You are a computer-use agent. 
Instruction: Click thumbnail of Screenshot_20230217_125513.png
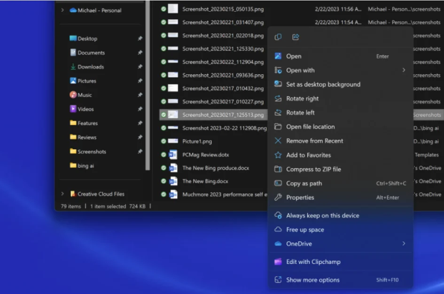point(173,115)
